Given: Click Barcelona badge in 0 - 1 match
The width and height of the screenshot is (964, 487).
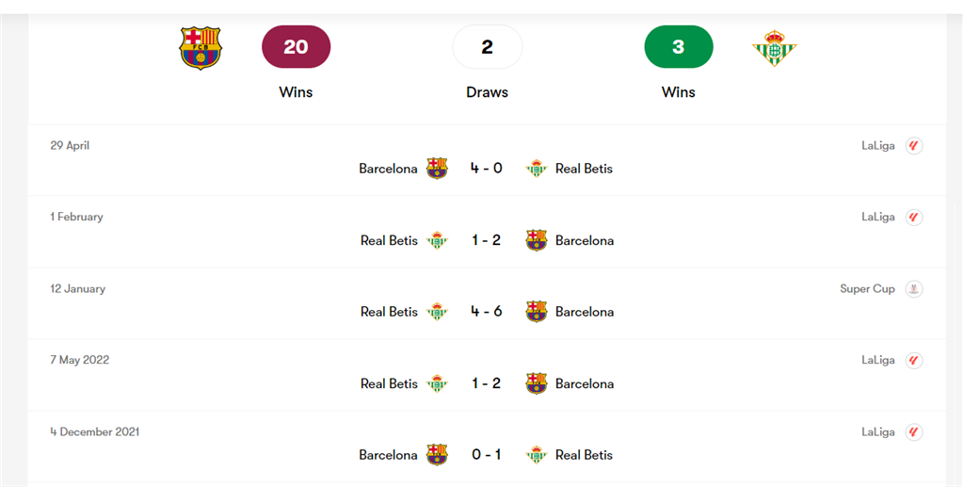Looking at the screenshot, I should click(x=437, y=455).
